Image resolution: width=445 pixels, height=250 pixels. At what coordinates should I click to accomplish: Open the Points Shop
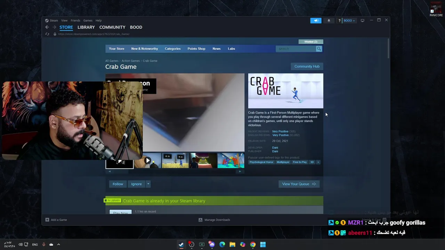pyautogui.click(x=196, y=49)
